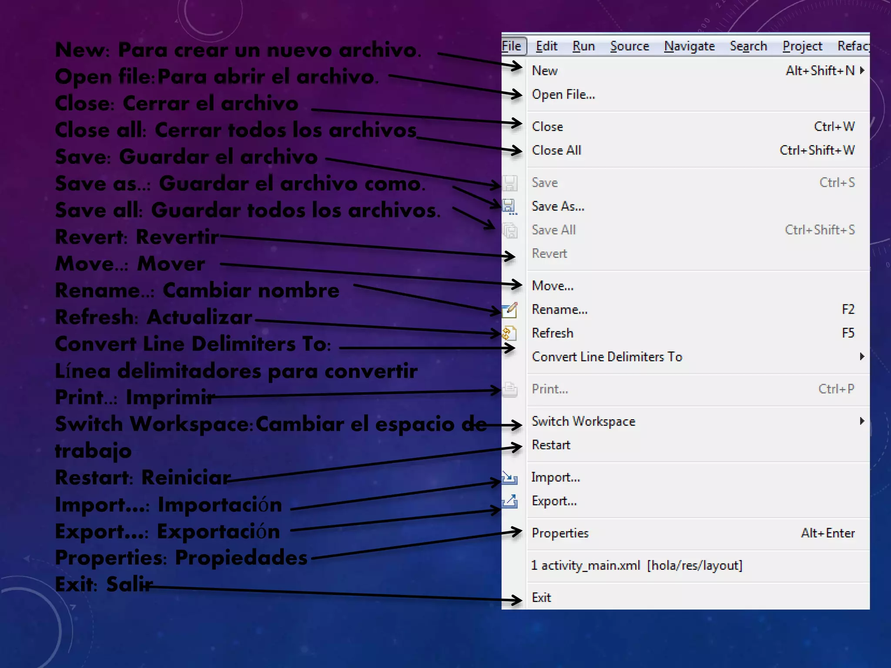This screenshot has width=891, height=668.
Task: Click the Save As disk icon
Action: click(x=509, y=207)
